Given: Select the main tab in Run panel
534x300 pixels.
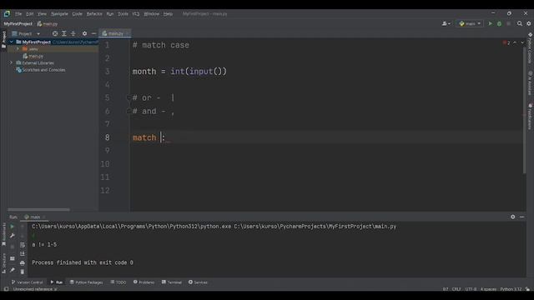Looking at the screenshot, I should 35,217.
